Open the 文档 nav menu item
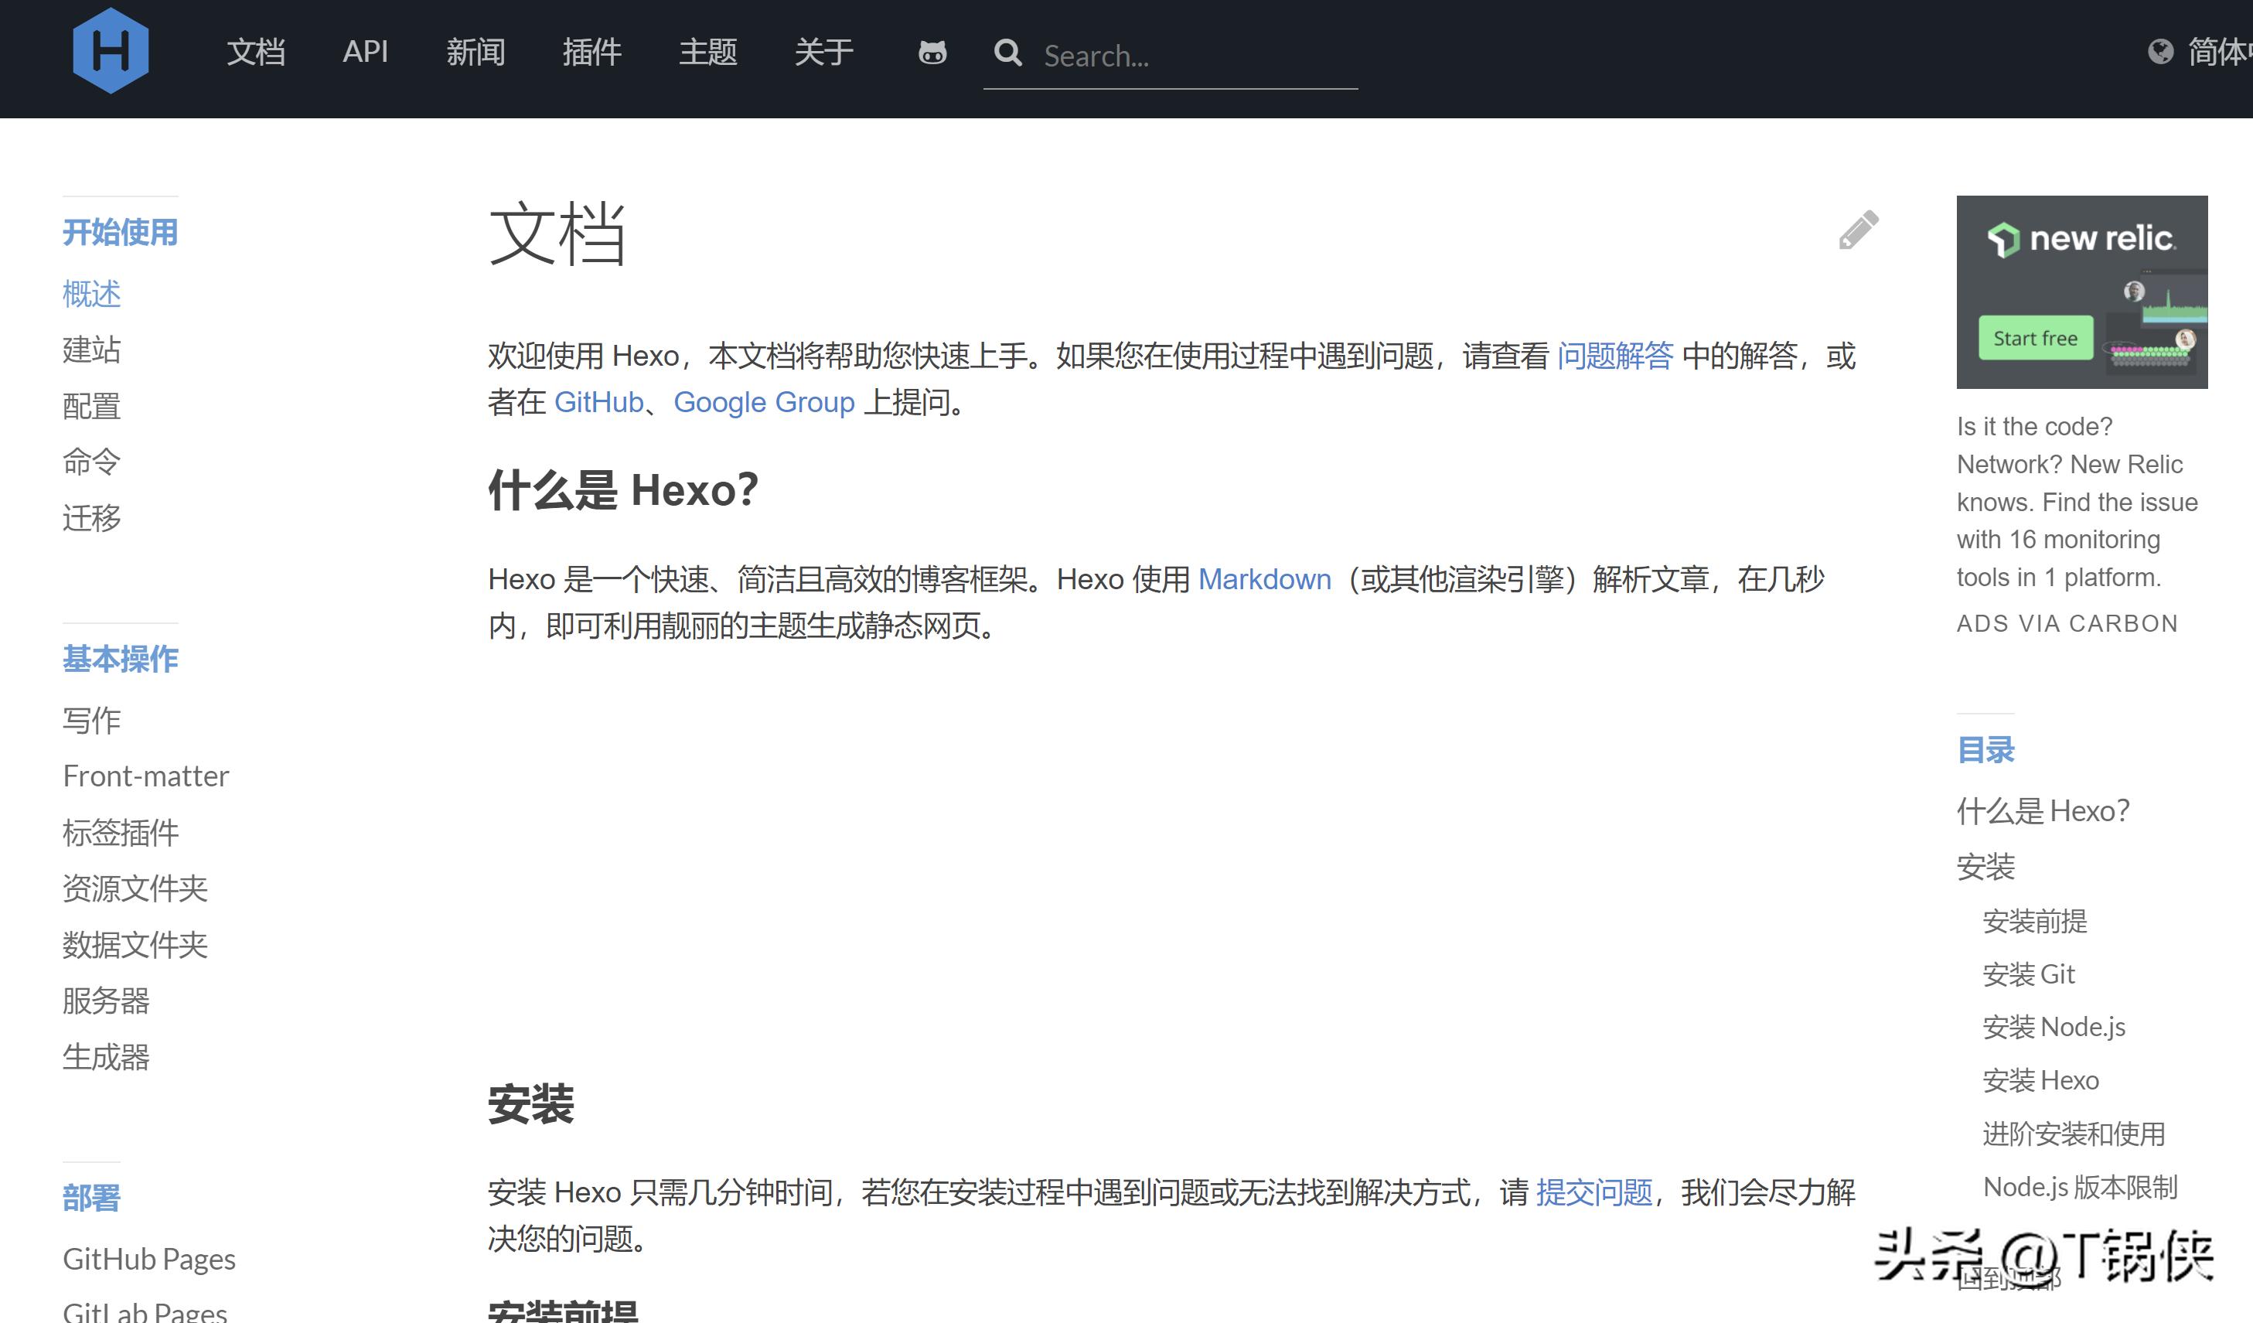 point(256,52)
